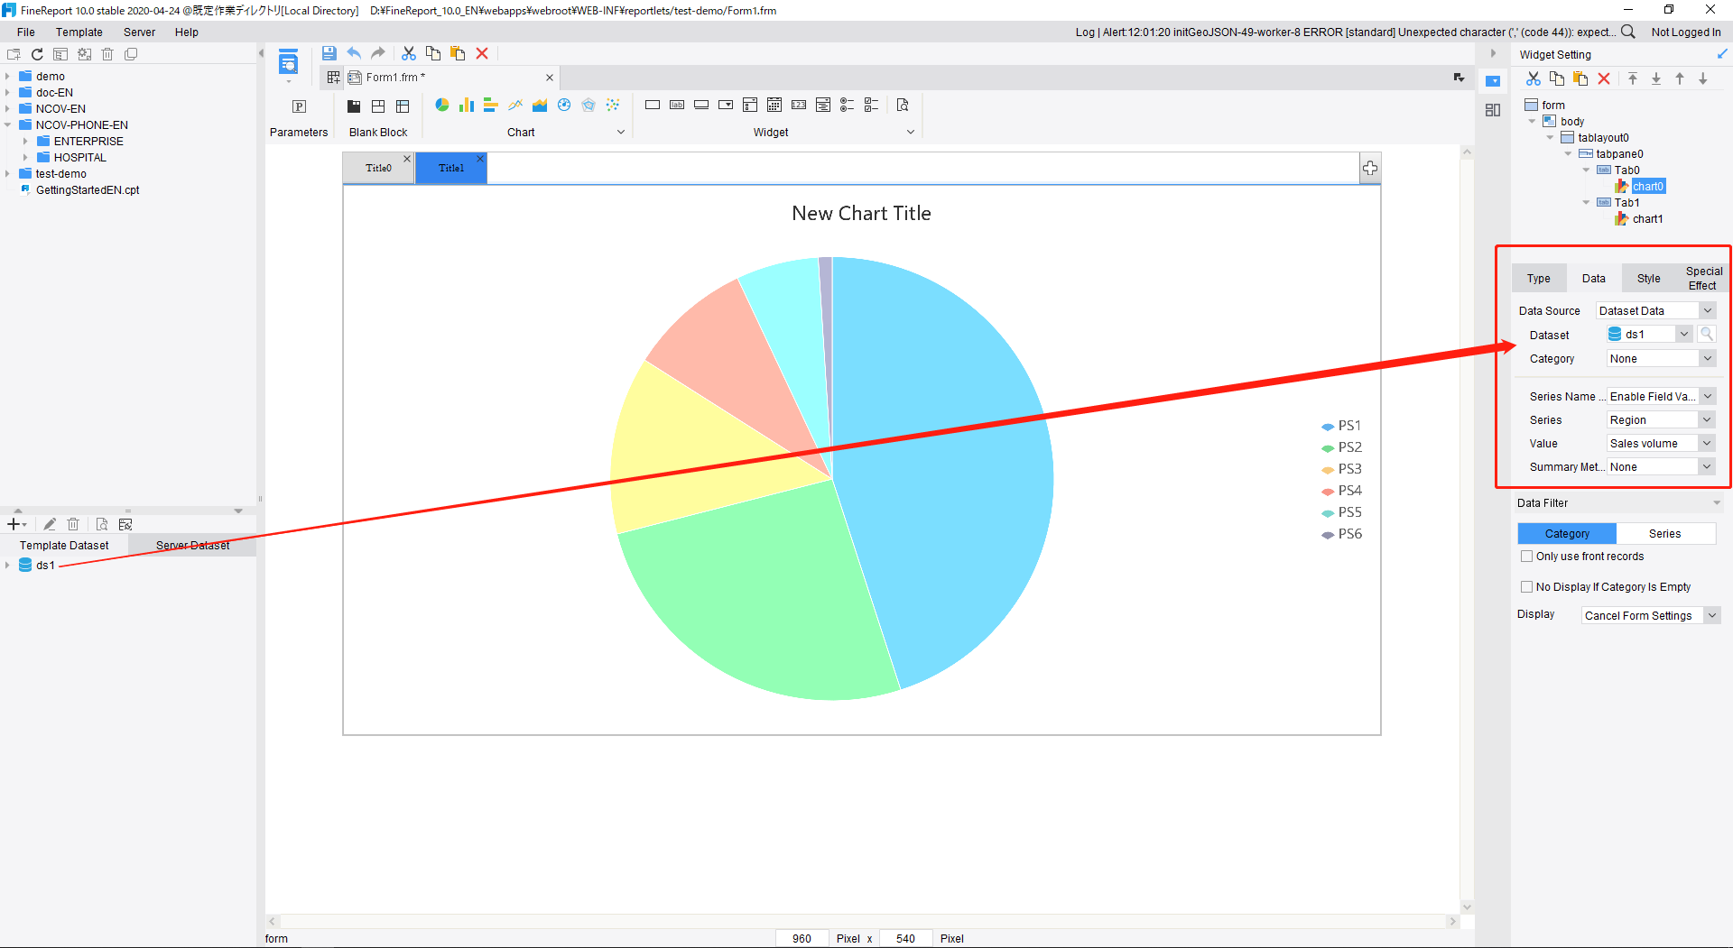Open the Template menu
The height and width of the screenshot is (948, 1733).
(79, 32)
